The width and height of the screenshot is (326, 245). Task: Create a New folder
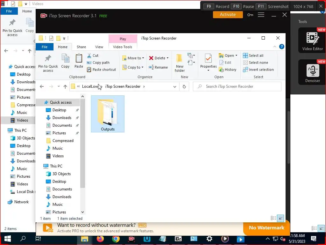[180, 63]
